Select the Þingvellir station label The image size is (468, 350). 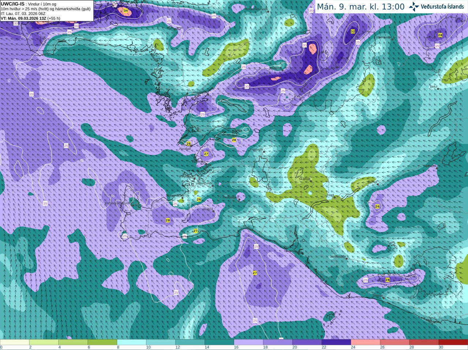pos(257,149)
